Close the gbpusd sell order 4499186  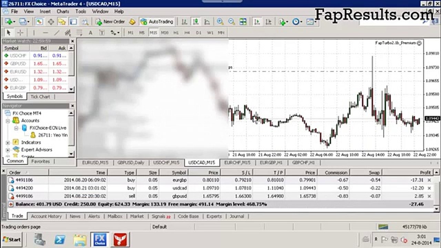click(x=429, y=196)
